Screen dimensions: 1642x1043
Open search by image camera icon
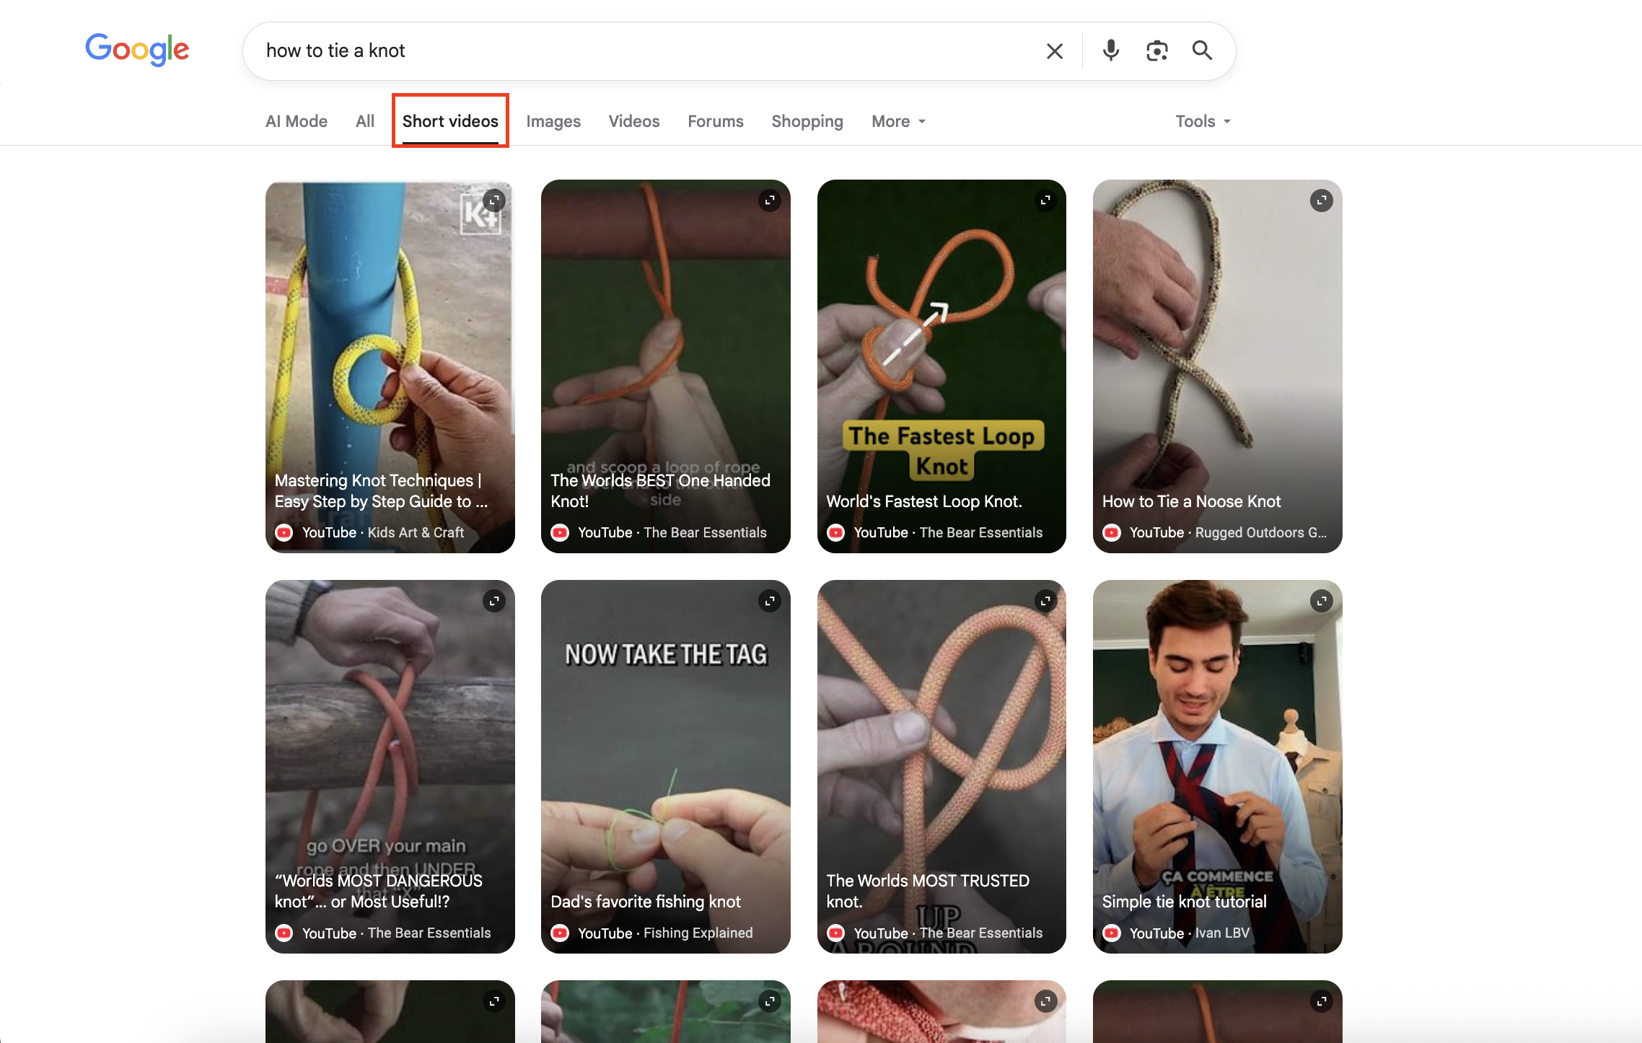[1156, 51]
